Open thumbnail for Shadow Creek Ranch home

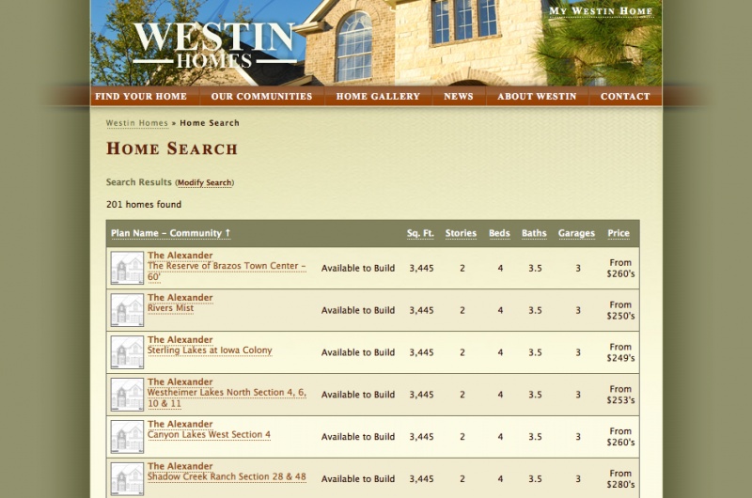click(127, 479)
